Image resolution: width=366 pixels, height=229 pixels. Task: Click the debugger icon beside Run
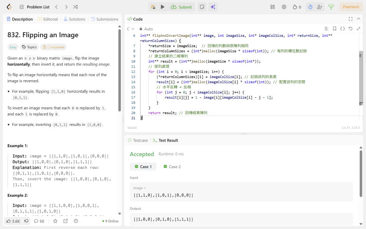pyautogui.click(x=153, y=7)
